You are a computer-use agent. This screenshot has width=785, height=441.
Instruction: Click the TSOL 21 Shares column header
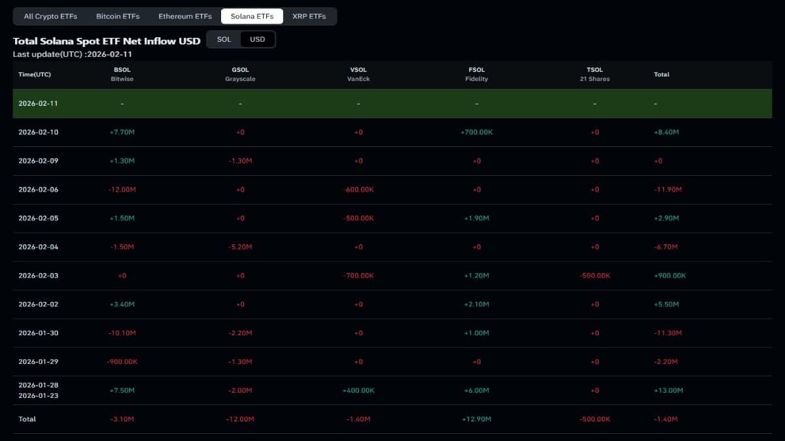pos(595,74)
